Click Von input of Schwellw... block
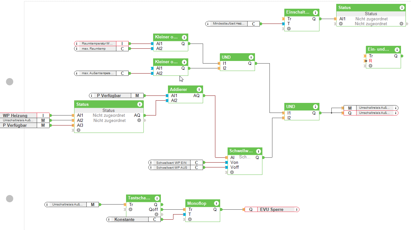This screenshot has height=230, width=411. (x=234, y=162)
